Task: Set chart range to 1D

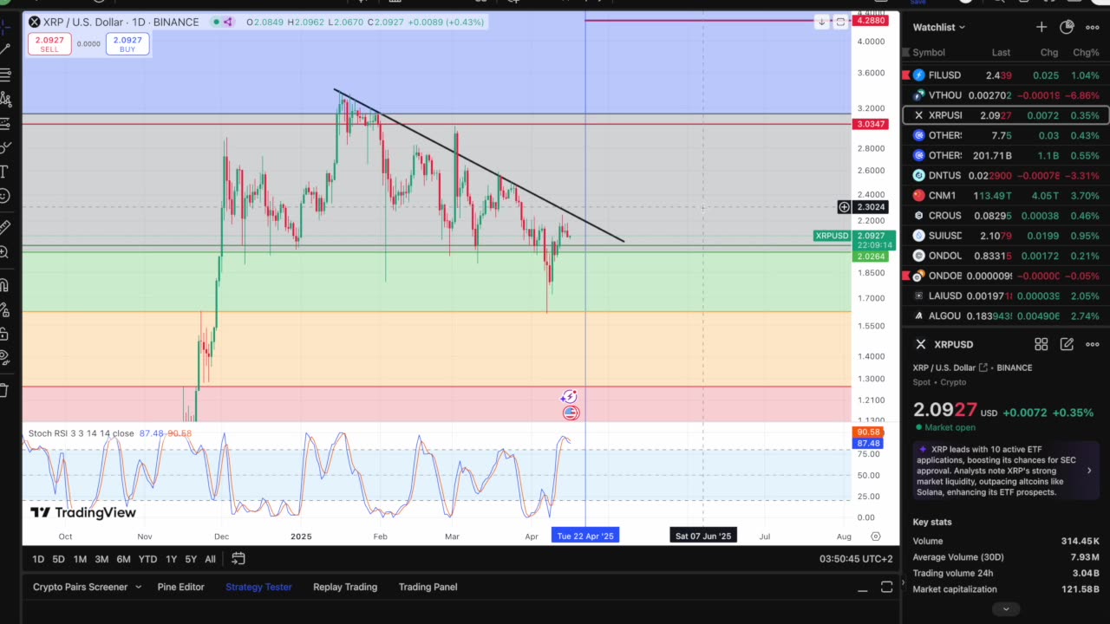Action: (38, 559)
